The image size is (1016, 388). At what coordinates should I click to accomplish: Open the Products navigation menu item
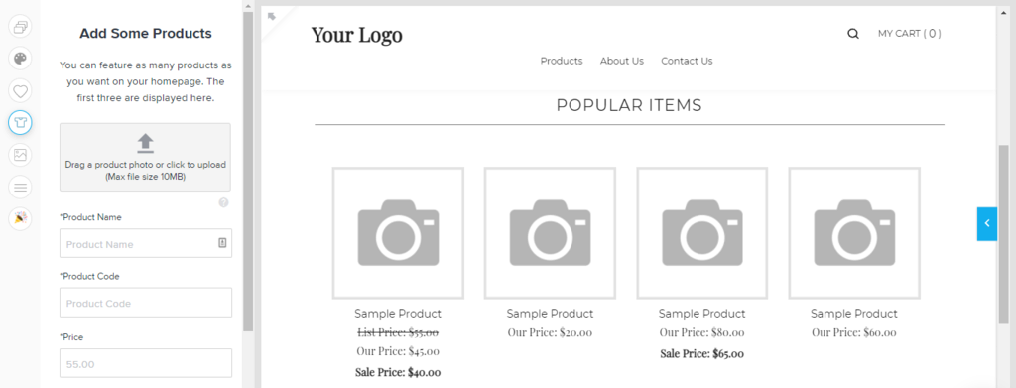pyautogui.click(x=562, y=61)
